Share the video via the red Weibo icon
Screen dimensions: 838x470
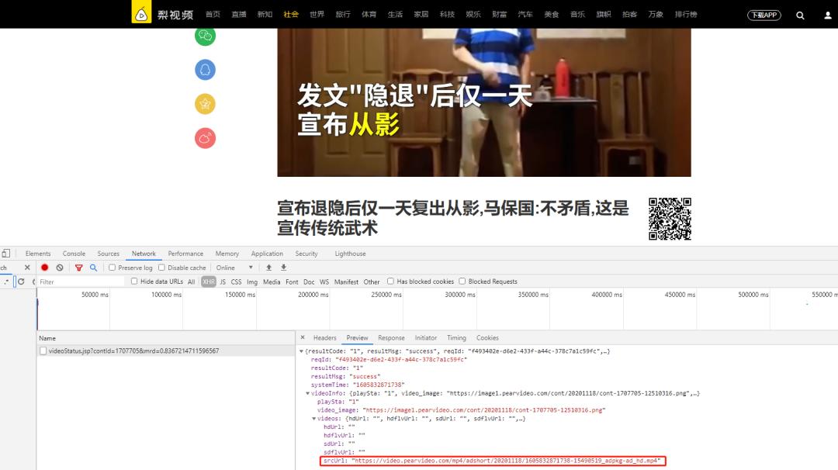[x=205, y=138]
